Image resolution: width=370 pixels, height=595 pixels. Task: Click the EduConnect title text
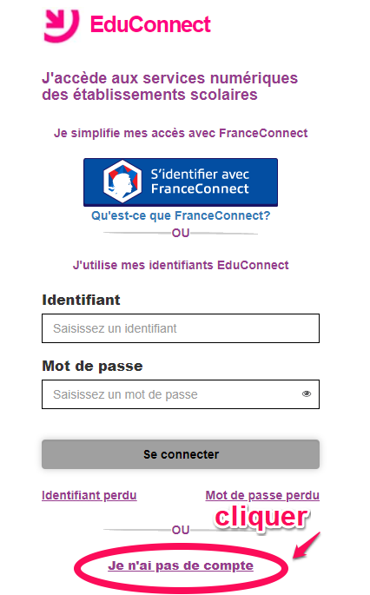point(150,24)
